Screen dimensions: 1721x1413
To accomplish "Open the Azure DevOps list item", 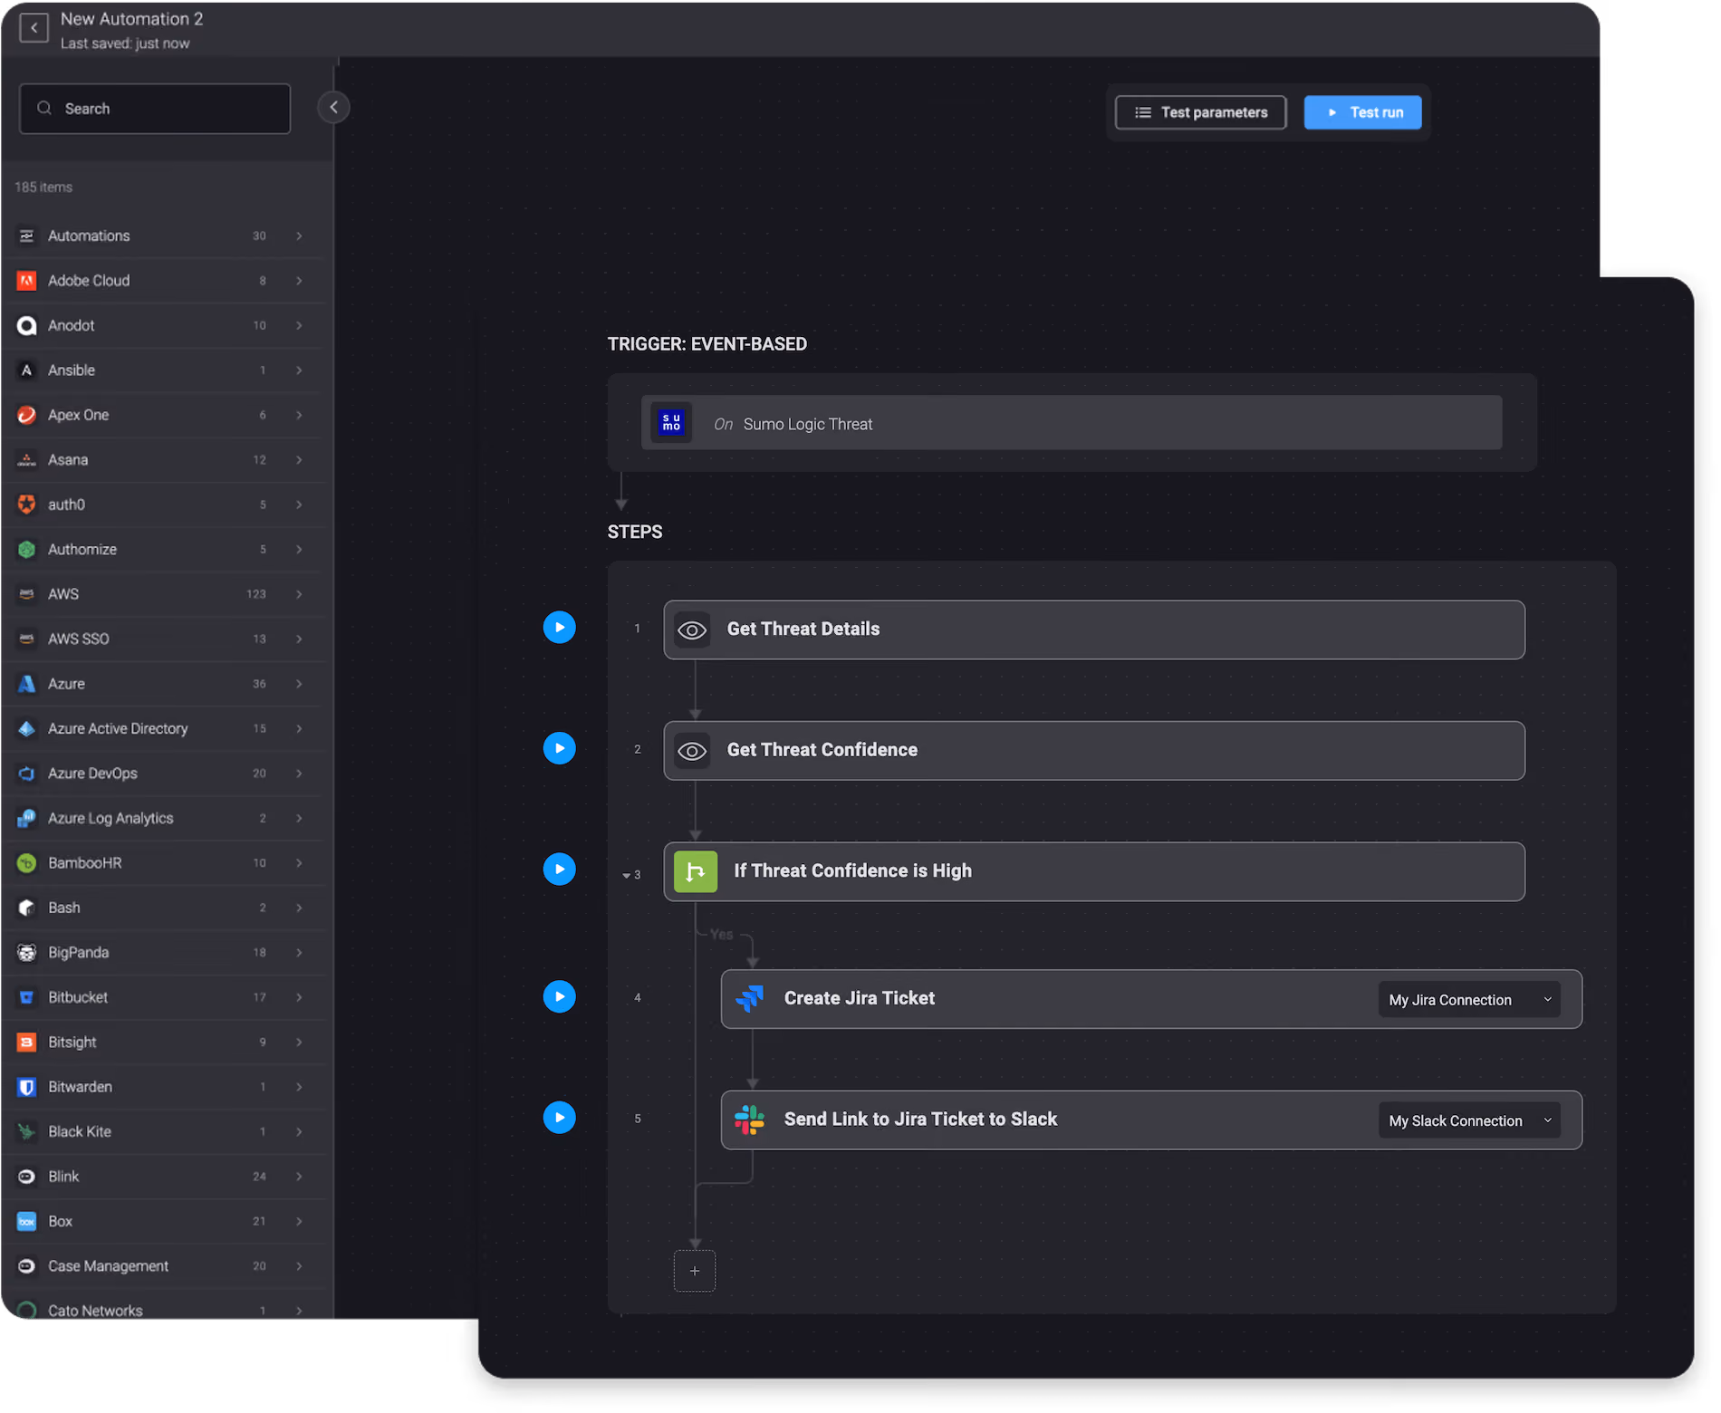I will 164,774.
